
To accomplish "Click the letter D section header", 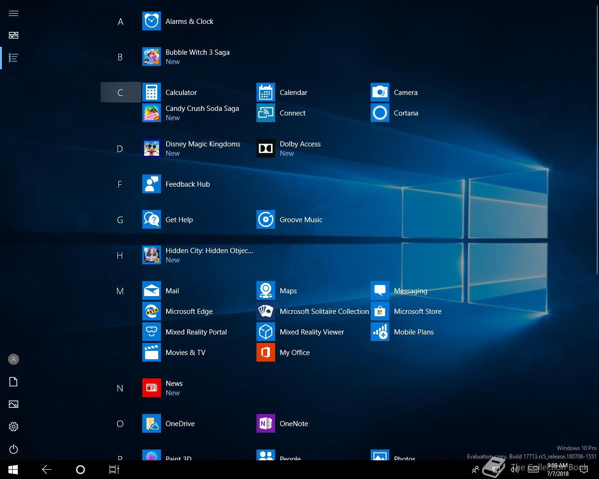I will coord(120,149).
